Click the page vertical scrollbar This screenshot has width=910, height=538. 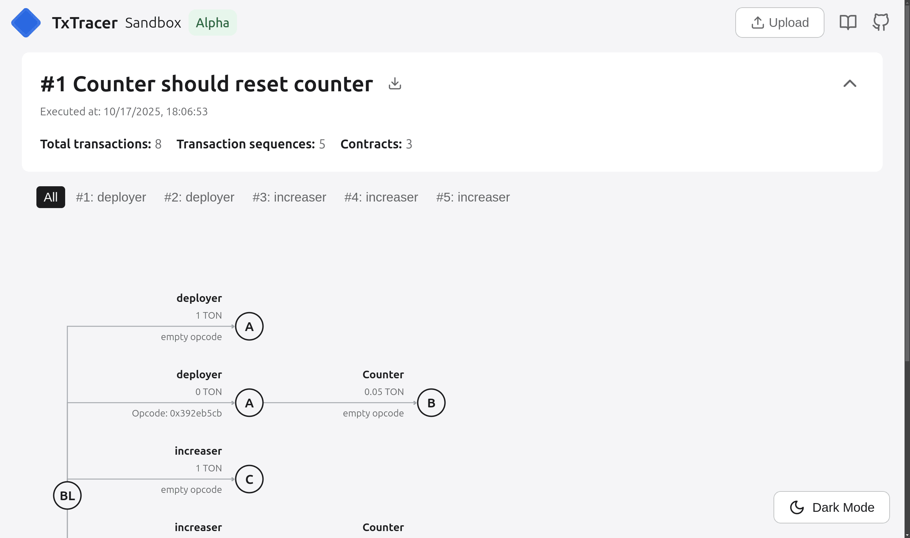[907, 182]
